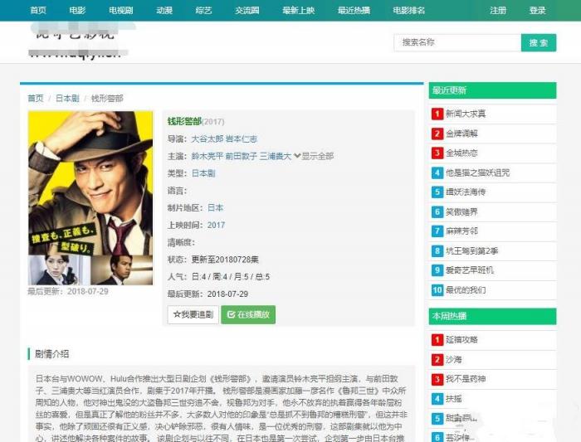Click rank 1 badge beside 新闻大求真
The image size is (581, 442).
(437, 114)
